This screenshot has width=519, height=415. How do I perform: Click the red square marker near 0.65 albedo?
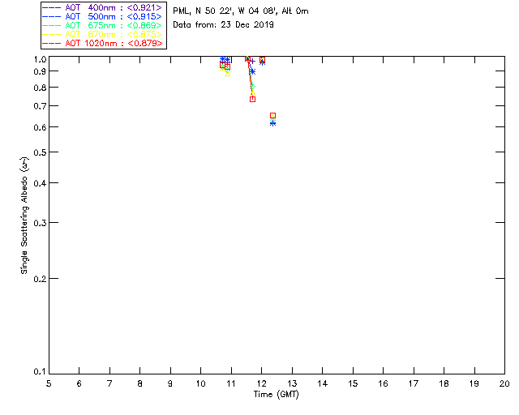click(x=272, y=115)
